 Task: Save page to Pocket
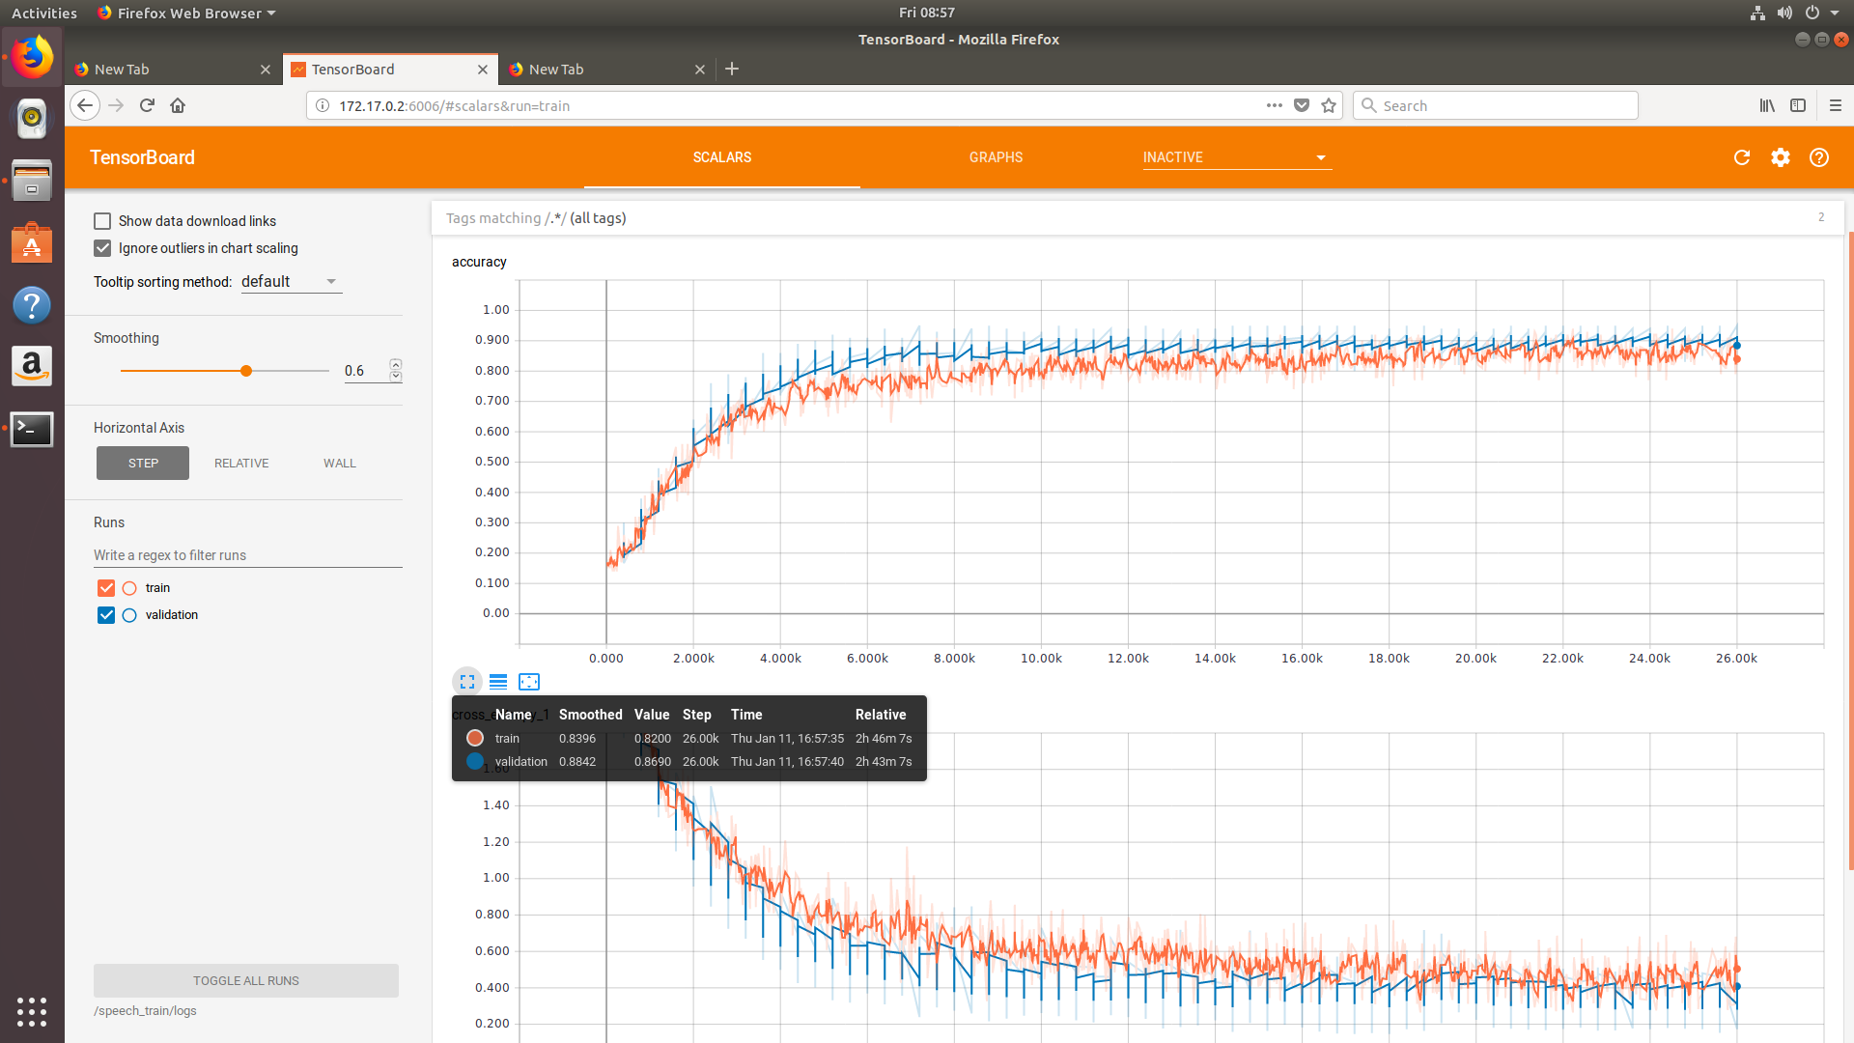[x=1302, y=105]
